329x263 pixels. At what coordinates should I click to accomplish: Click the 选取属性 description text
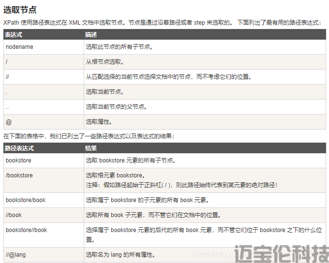(99, 121)
